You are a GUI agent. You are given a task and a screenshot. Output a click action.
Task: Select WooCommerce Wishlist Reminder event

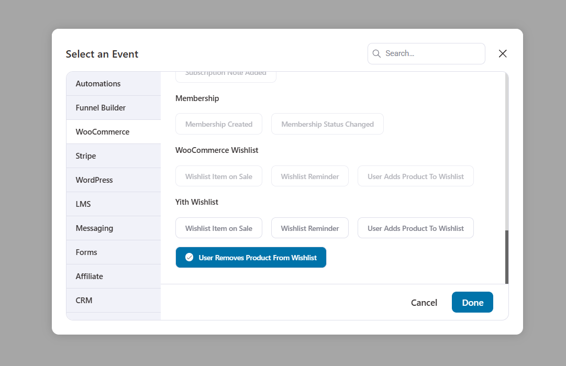click(310, 176)
